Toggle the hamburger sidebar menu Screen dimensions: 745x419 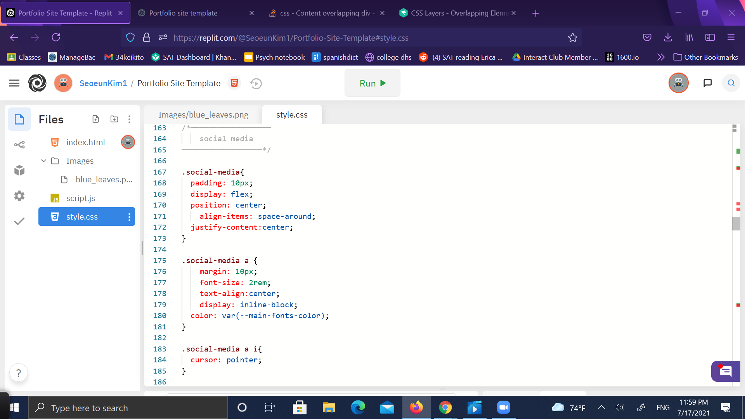(14, 83)
